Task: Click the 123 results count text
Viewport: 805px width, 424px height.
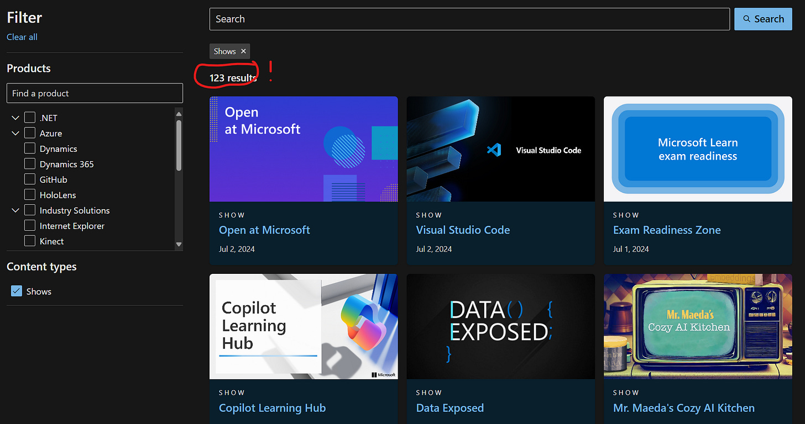Action: point(233,78)
